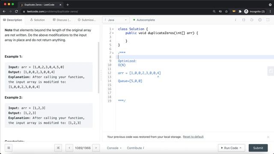The image size is (274, 154).
Task: Collapse the fold arrow on line 2
Action: coord(113,33)
